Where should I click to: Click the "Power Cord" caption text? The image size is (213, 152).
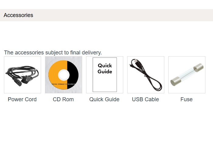pyautogui.click(x=22, y=99)
